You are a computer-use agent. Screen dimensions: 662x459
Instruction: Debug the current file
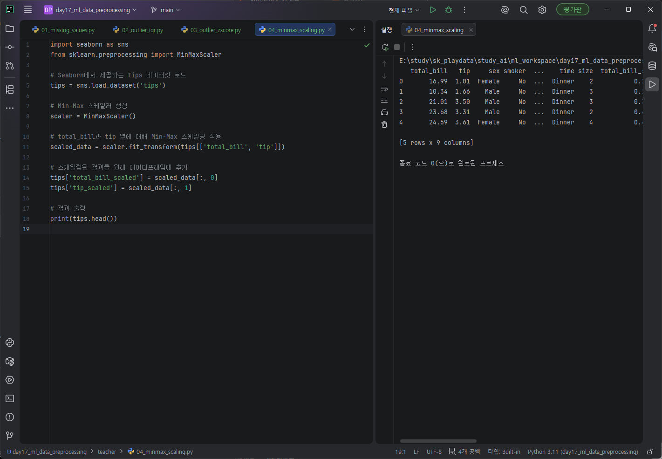click(449, 10)
